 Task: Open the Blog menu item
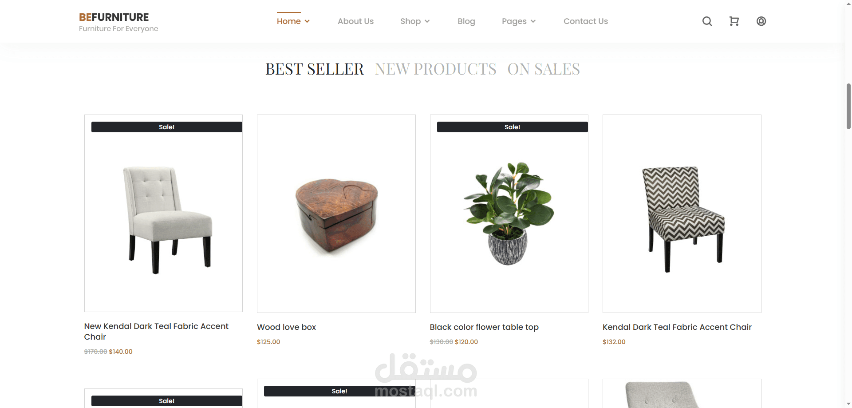tap(466, 21)
